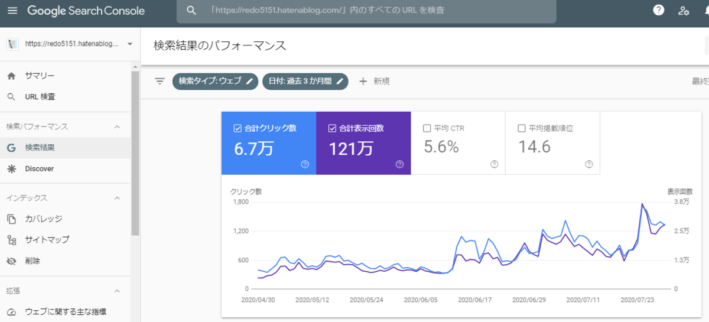Click the クリック数 axis label

point(246,191)
